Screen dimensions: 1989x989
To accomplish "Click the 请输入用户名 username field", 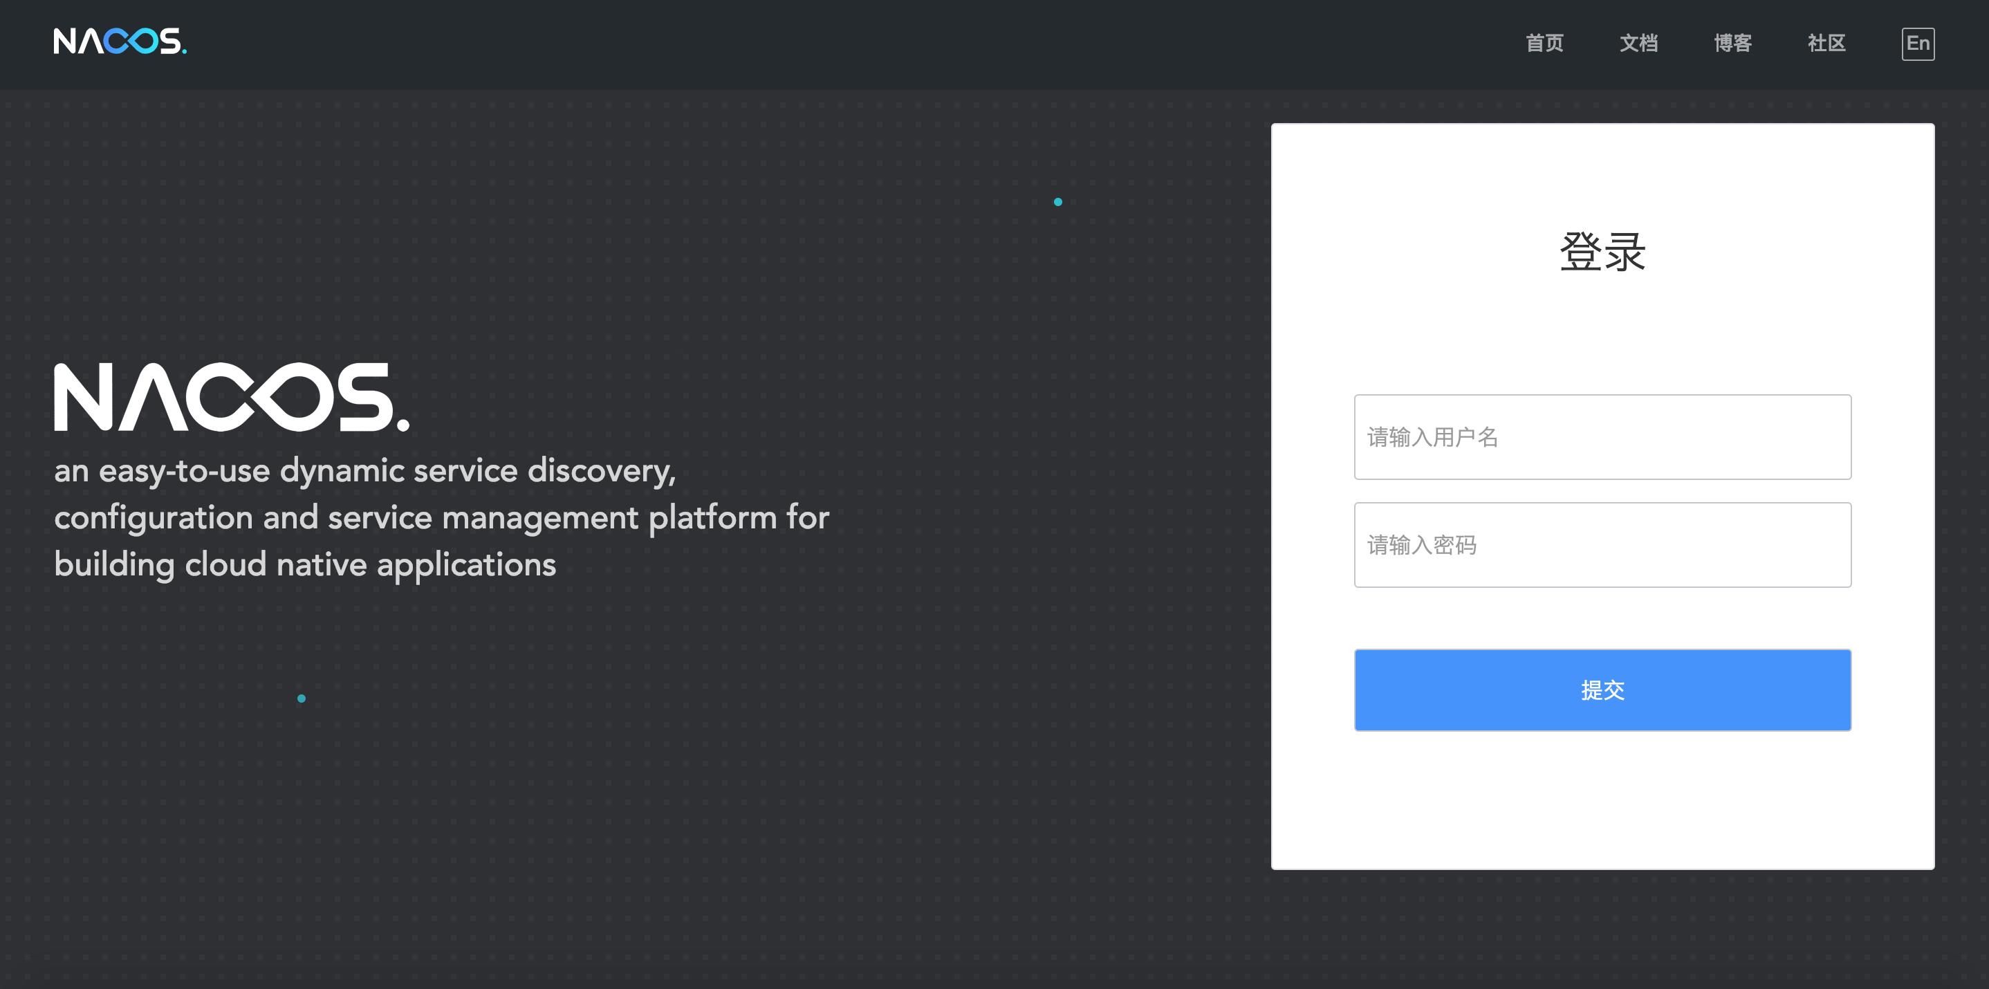I will pyautogui.click(x=1602, y=437).
